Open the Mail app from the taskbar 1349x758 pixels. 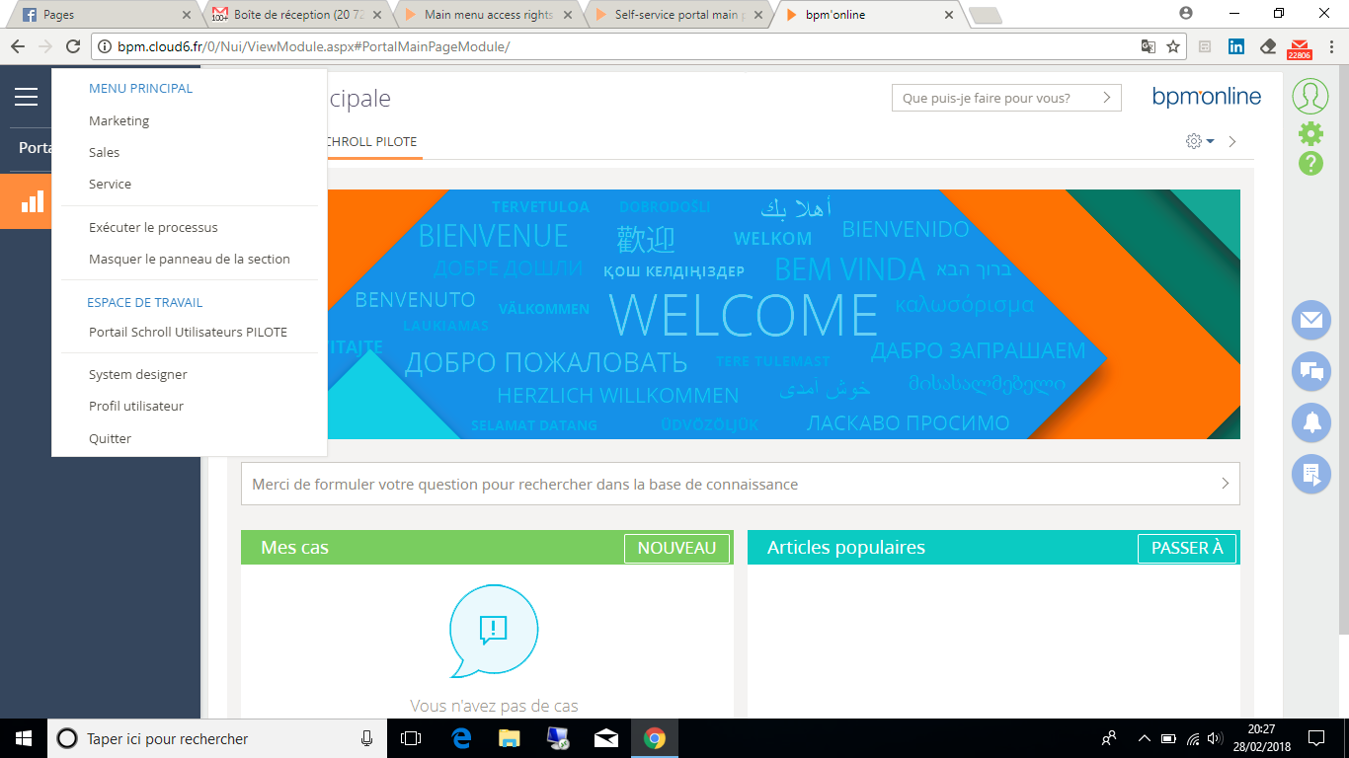(605, 738)
